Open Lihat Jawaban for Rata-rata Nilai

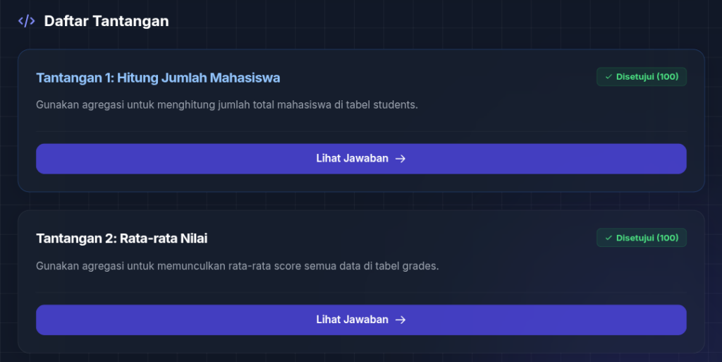(361, 320)
